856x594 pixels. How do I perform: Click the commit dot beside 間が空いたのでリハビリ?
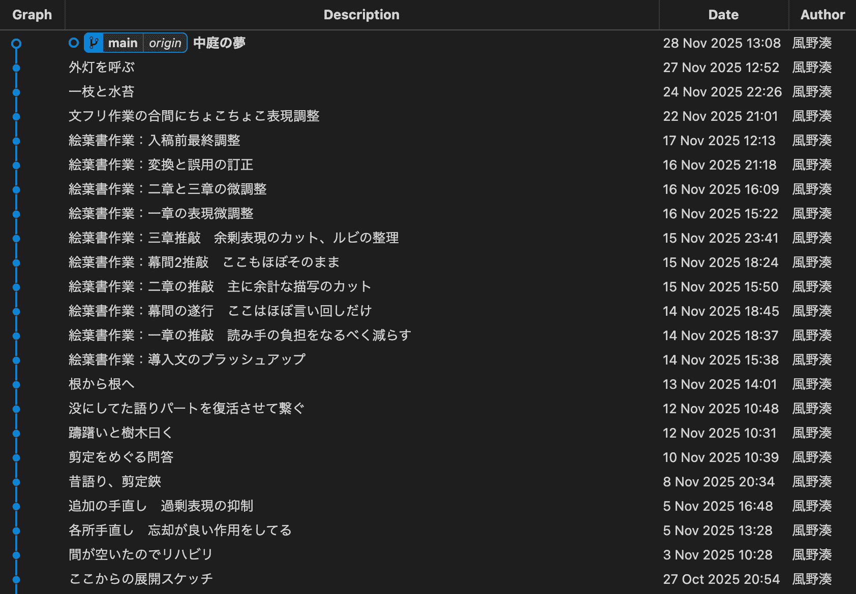(x=17, y=555)
